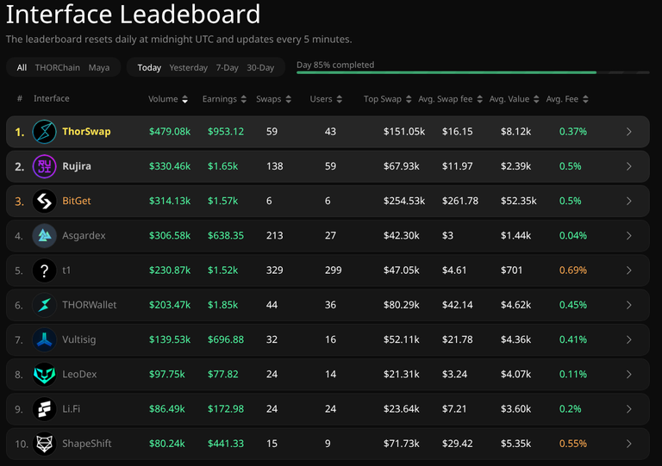The width and height of the screenshot is (662, 466).
Task: Sort by Avg. Value using its arrows
Action: [536, 99]
